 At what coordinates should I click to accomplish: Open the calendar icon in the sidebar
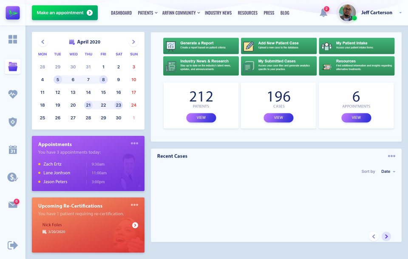tap(13, 149)
